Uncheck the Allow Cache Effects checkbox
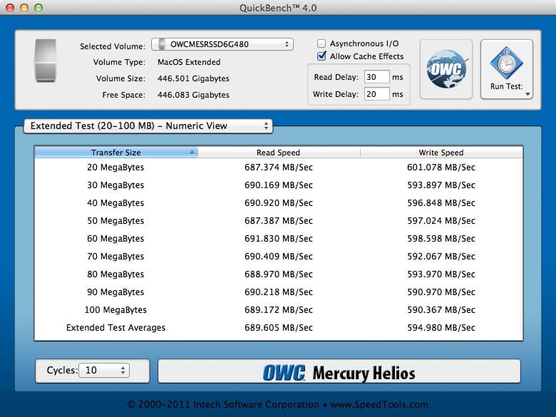Viewport: 556px width, 417px height. click(321, 56)
